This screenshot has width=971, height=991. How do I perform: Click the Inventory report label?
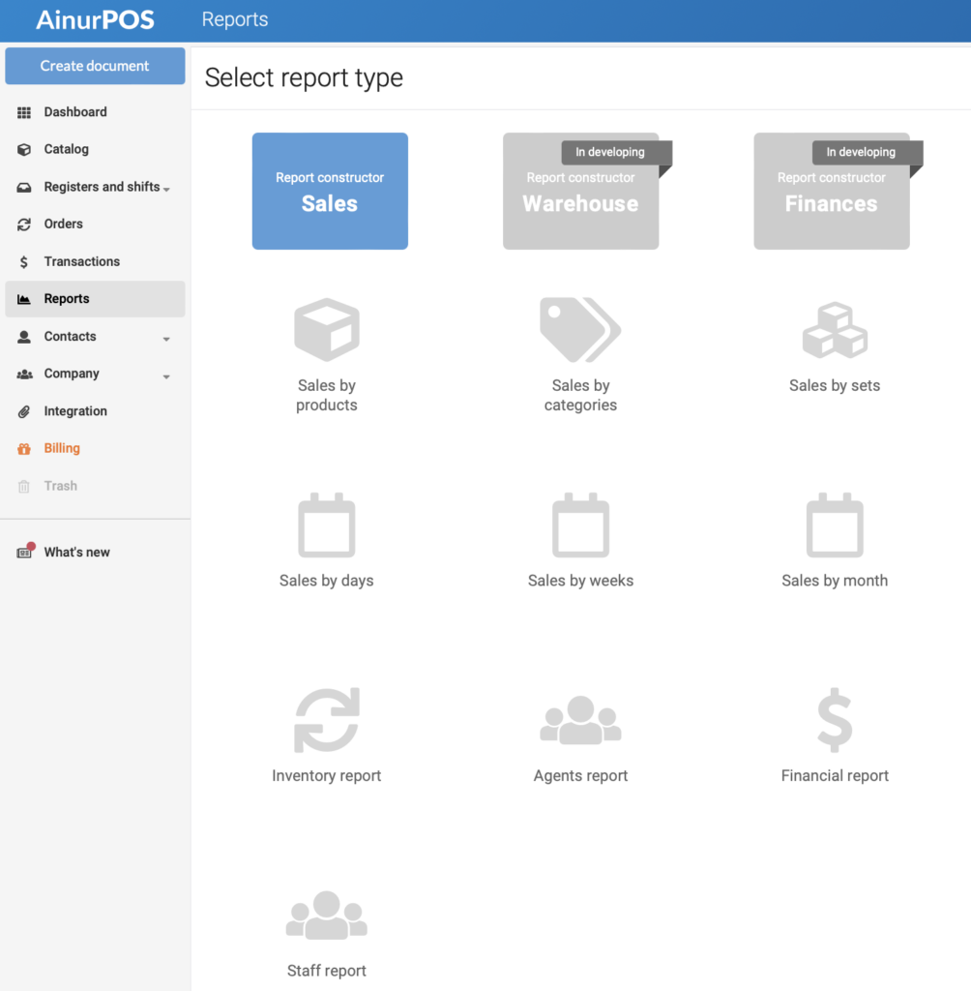pos(327,775)
